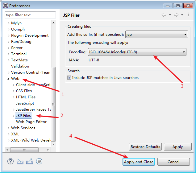This screenshot has width=196, height=173.
Task: Collapse the Web tree node
Action: pyautogui.click(x=8, y=79)
